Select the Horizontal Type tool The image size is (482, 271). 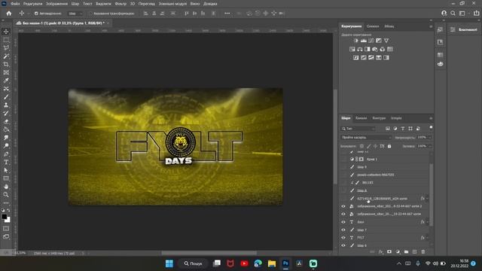[6, 162]
